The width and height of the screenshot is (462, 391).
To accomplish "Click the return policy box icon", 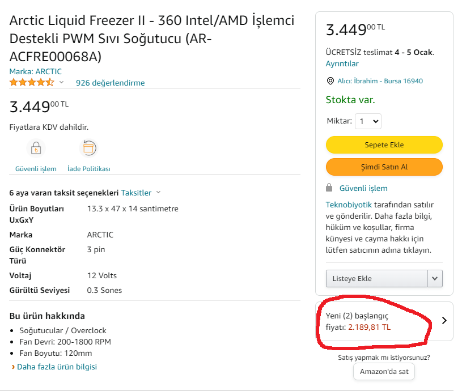I will coord(88,149).
